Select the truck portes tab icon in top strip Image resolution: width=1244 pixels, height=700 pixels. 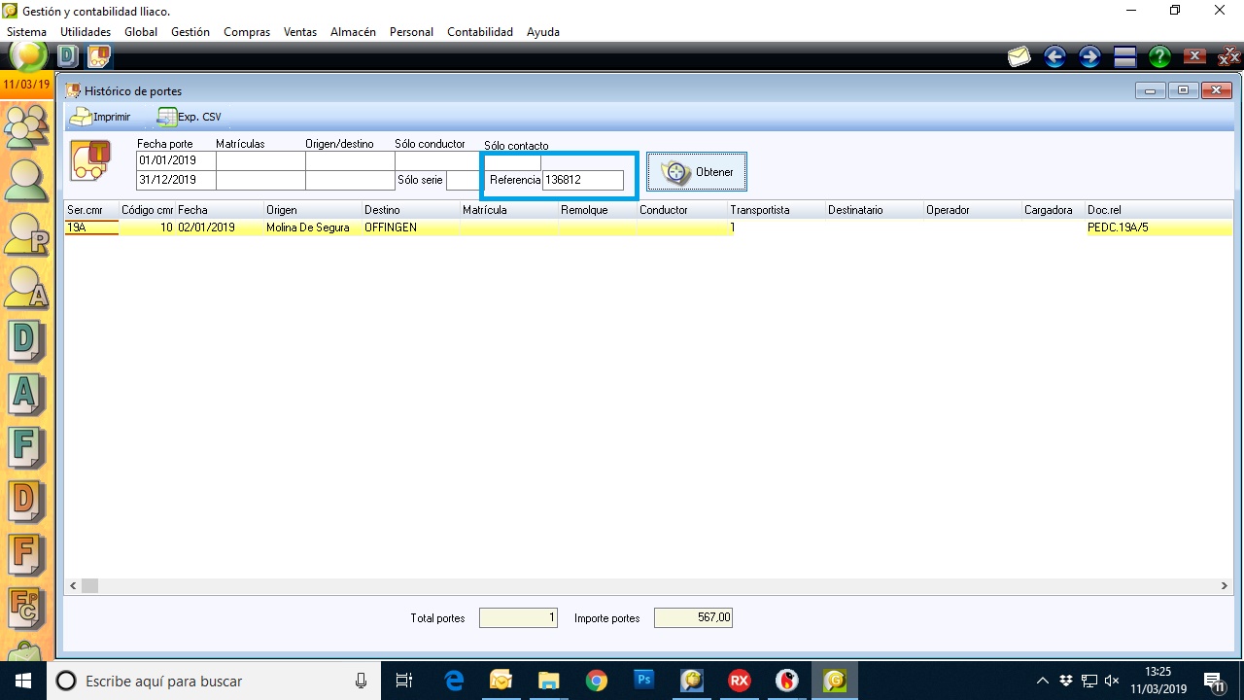point(99,56)
